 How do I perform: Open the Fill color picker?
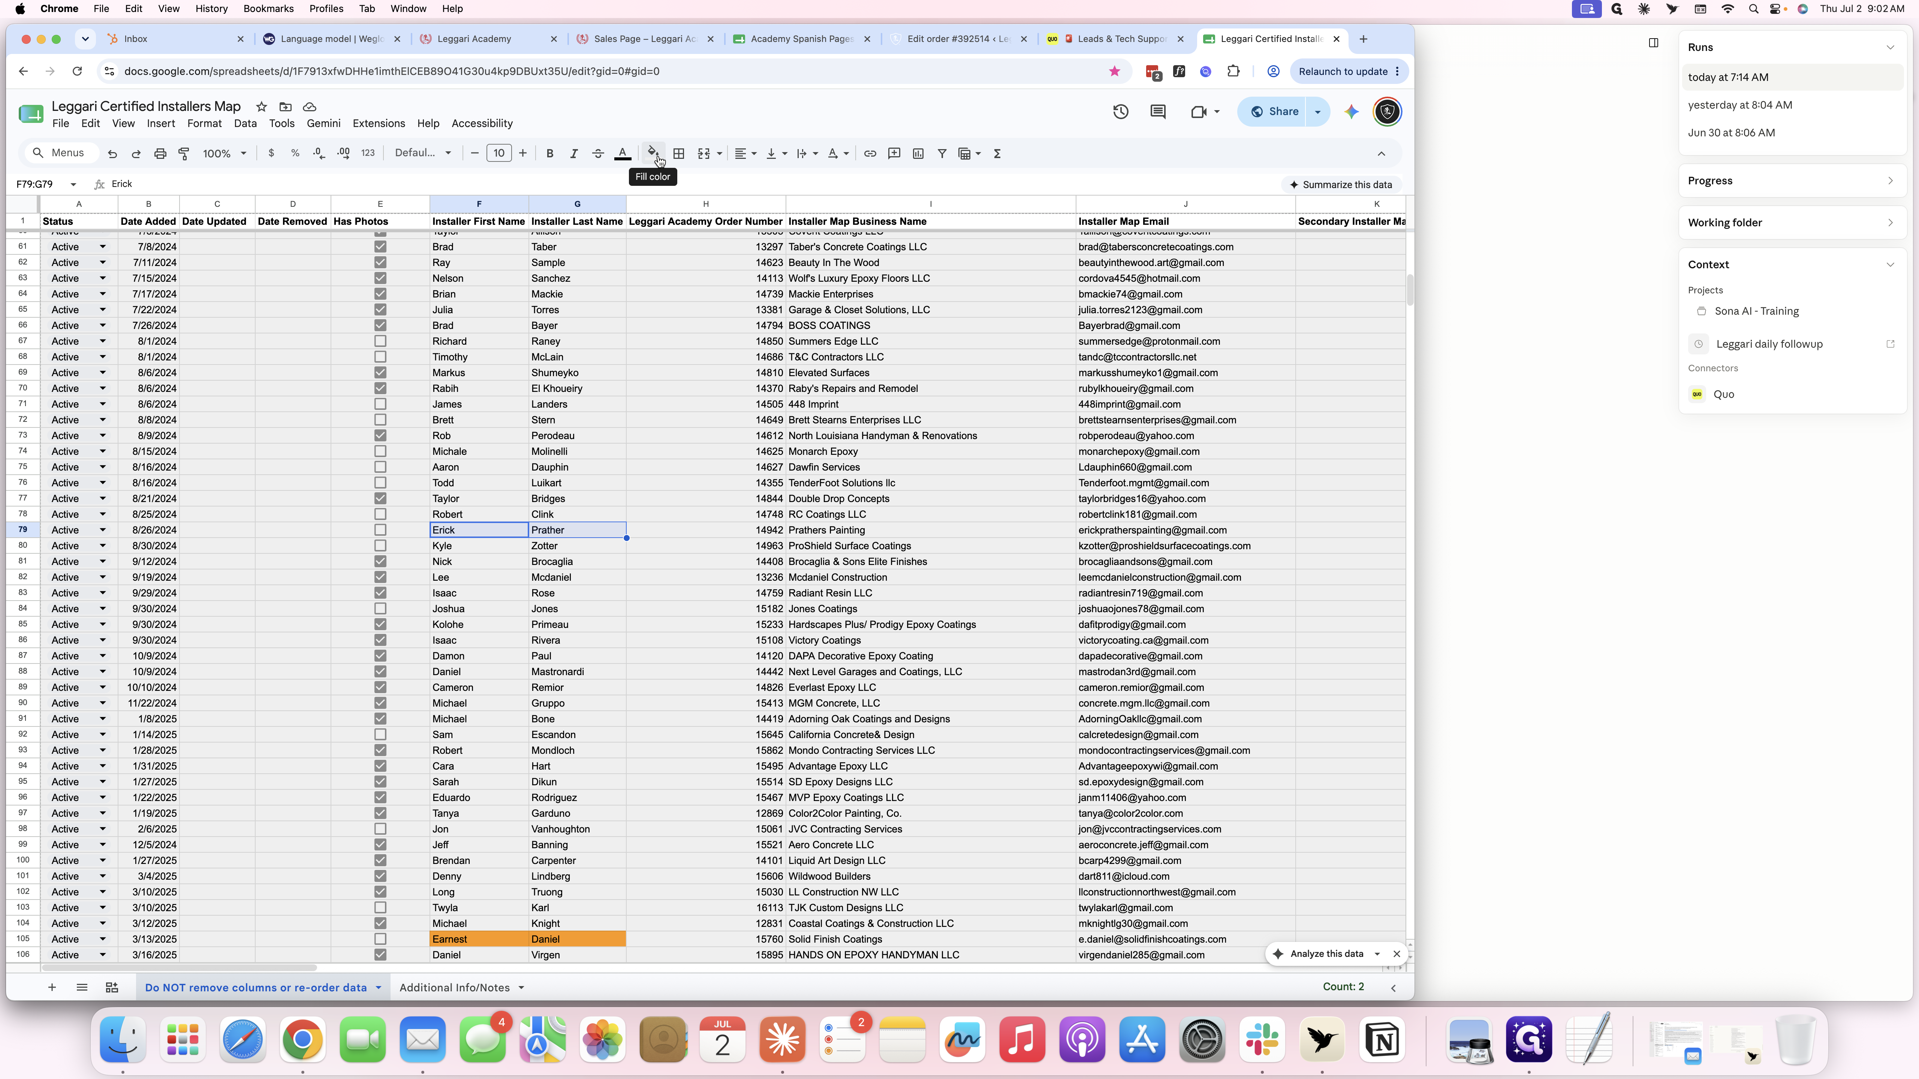[653, 153]
